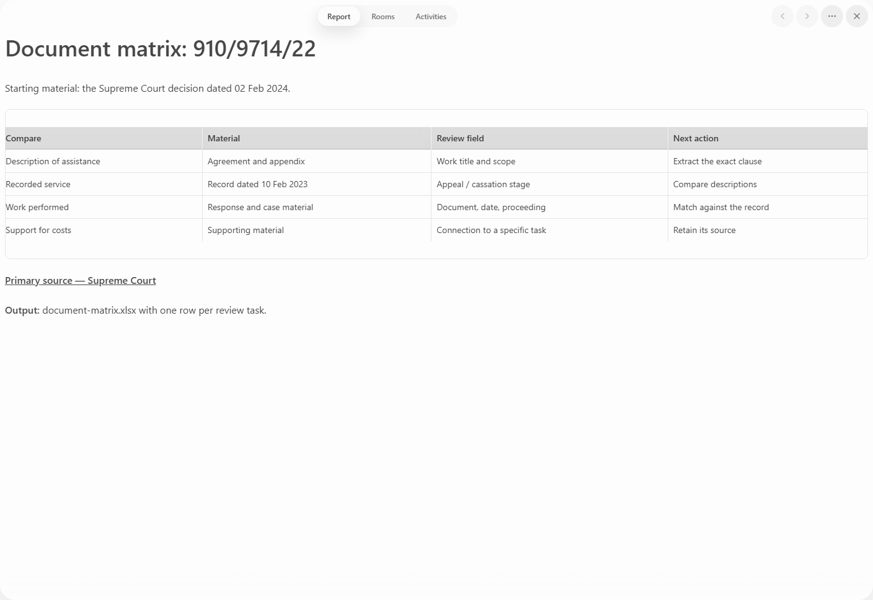Click the 'Support for costs' cell
Viewport: 873px width, 600px height.
[x=104, y=230]
